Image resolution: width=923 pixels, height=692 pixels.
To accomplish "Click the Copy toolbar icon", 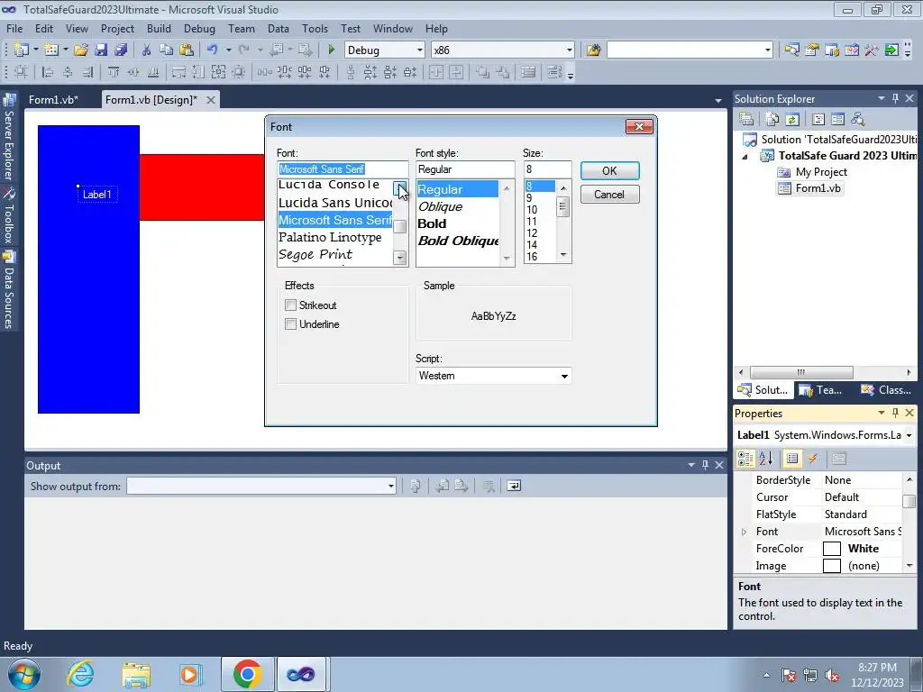I will tap(167, 50).
